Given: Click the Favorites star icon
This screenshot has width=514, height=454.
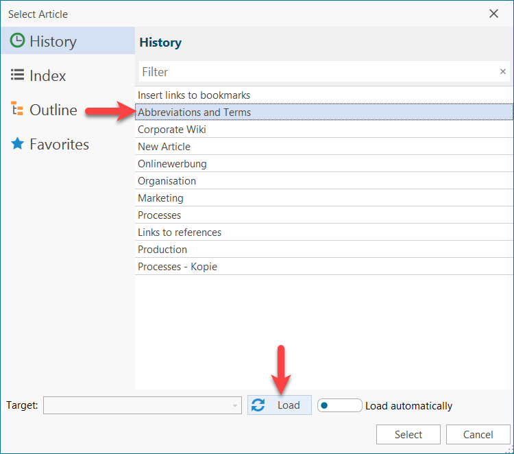Looking at the screenshot, I should coord(17,144).
